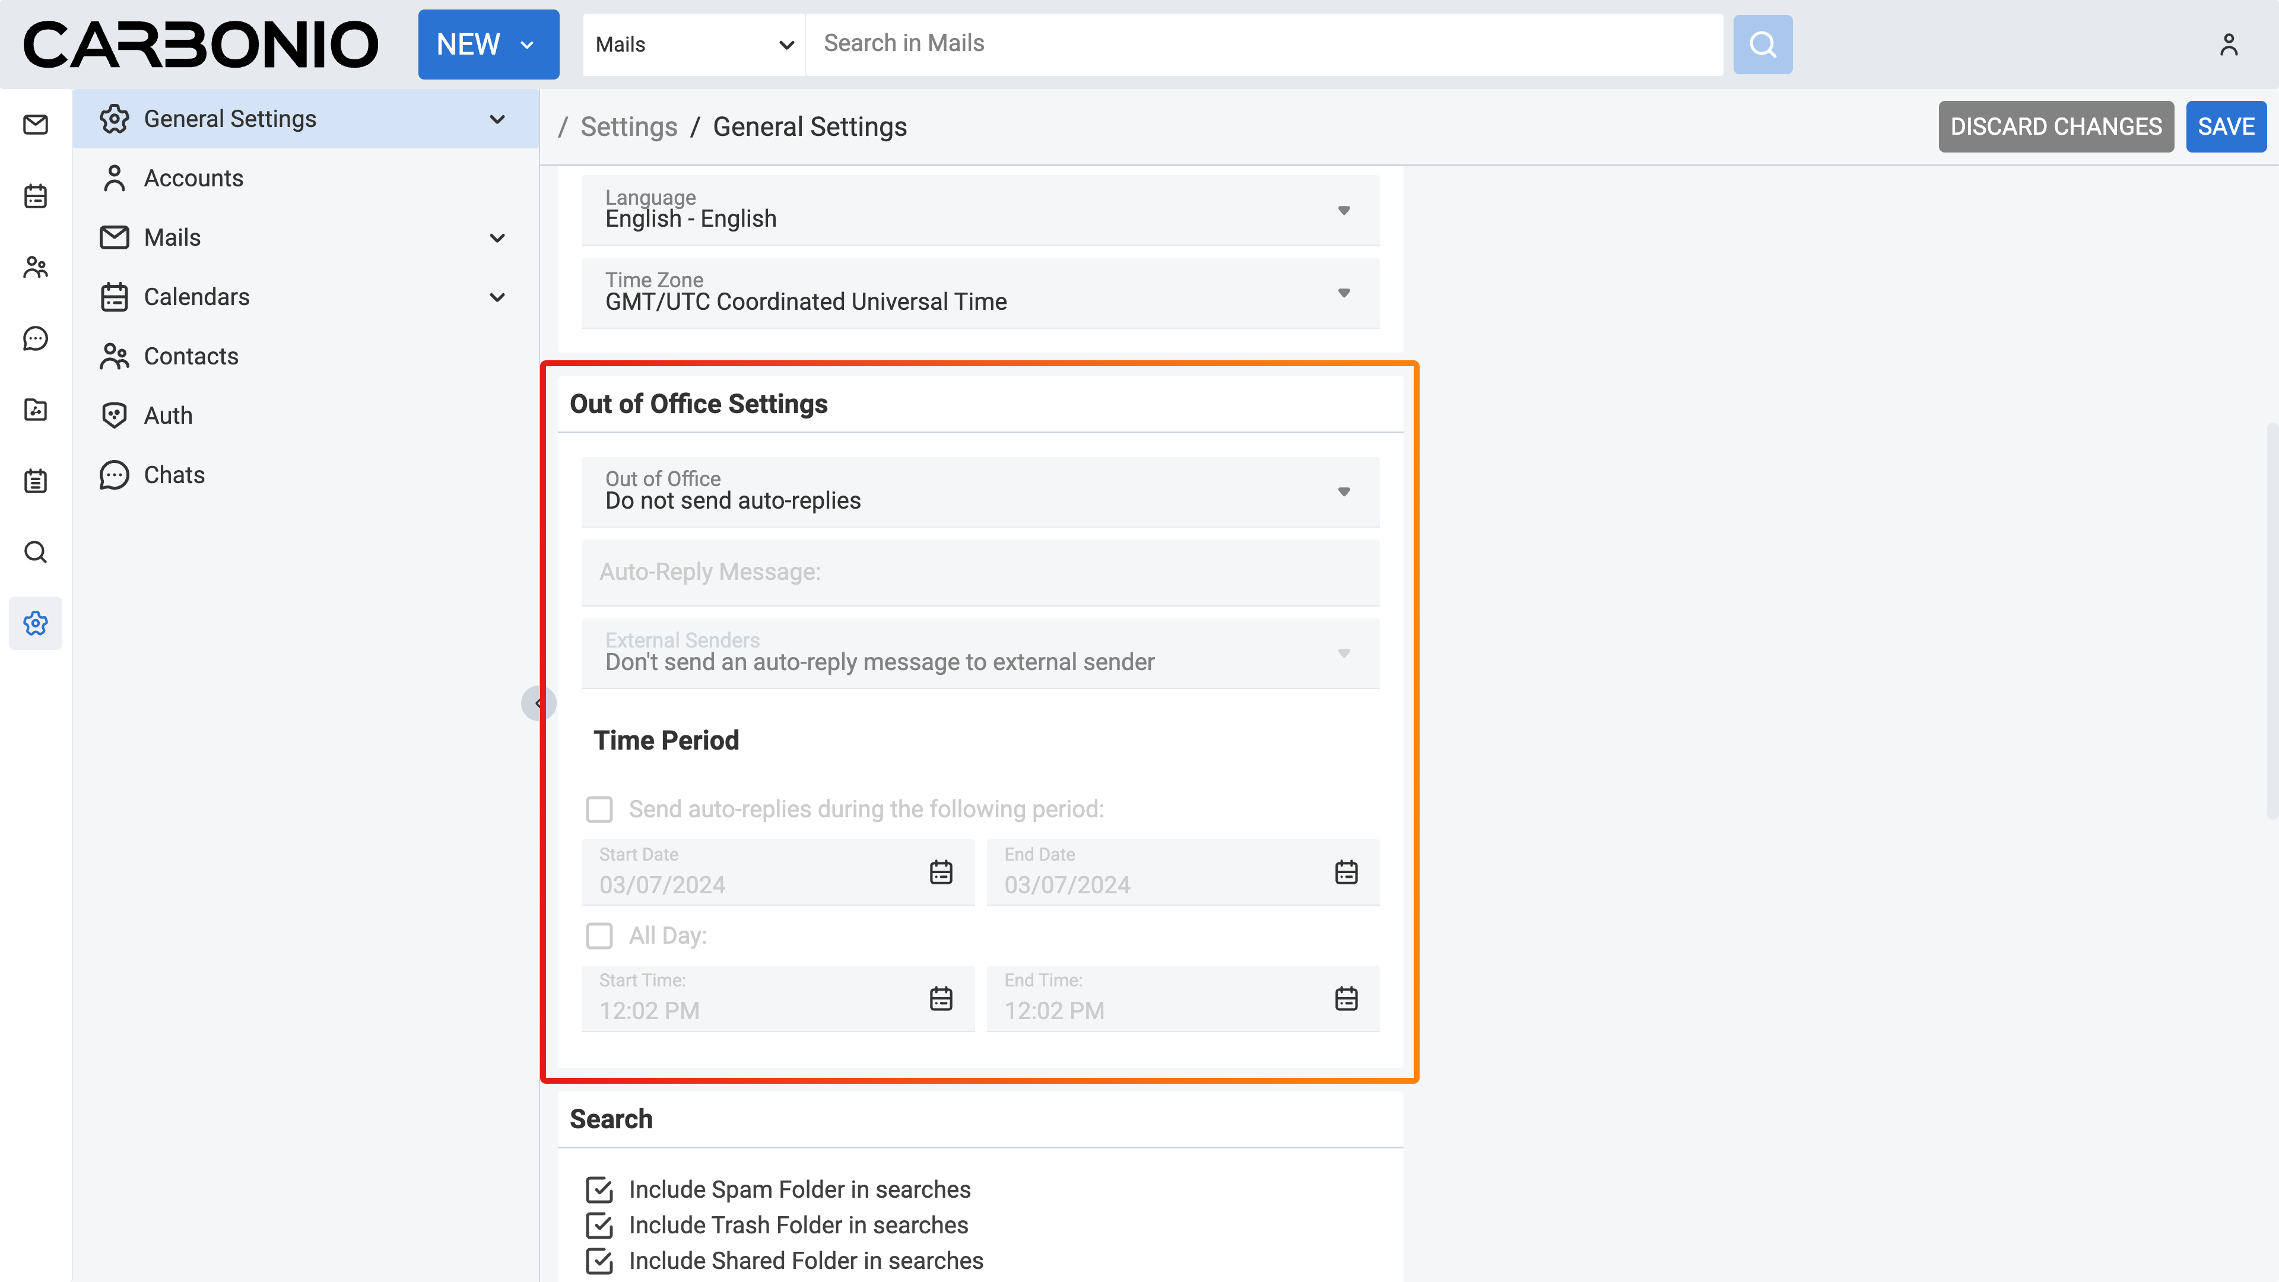Image resolution: width=2279 pixels, height=1282 pixels.
Task: Click the Search in Mails field
Action: pos(1262,43)
